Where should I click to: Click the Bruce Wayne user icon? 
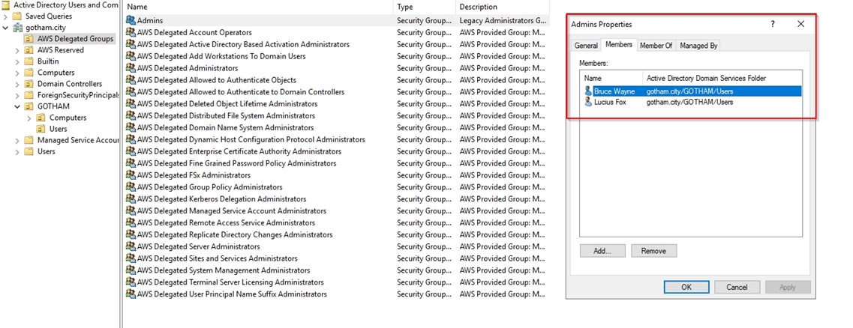588,91
